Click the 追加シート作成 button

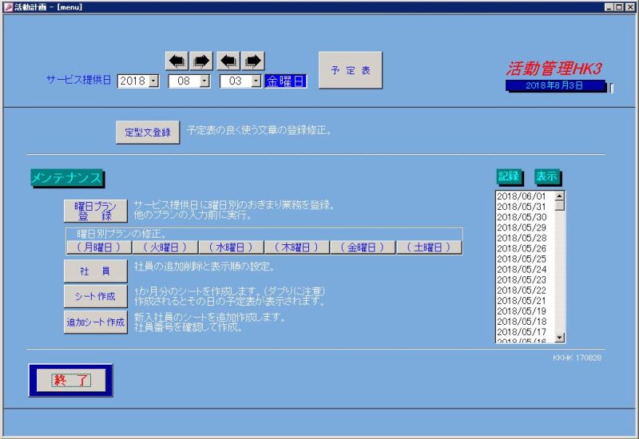95,322
